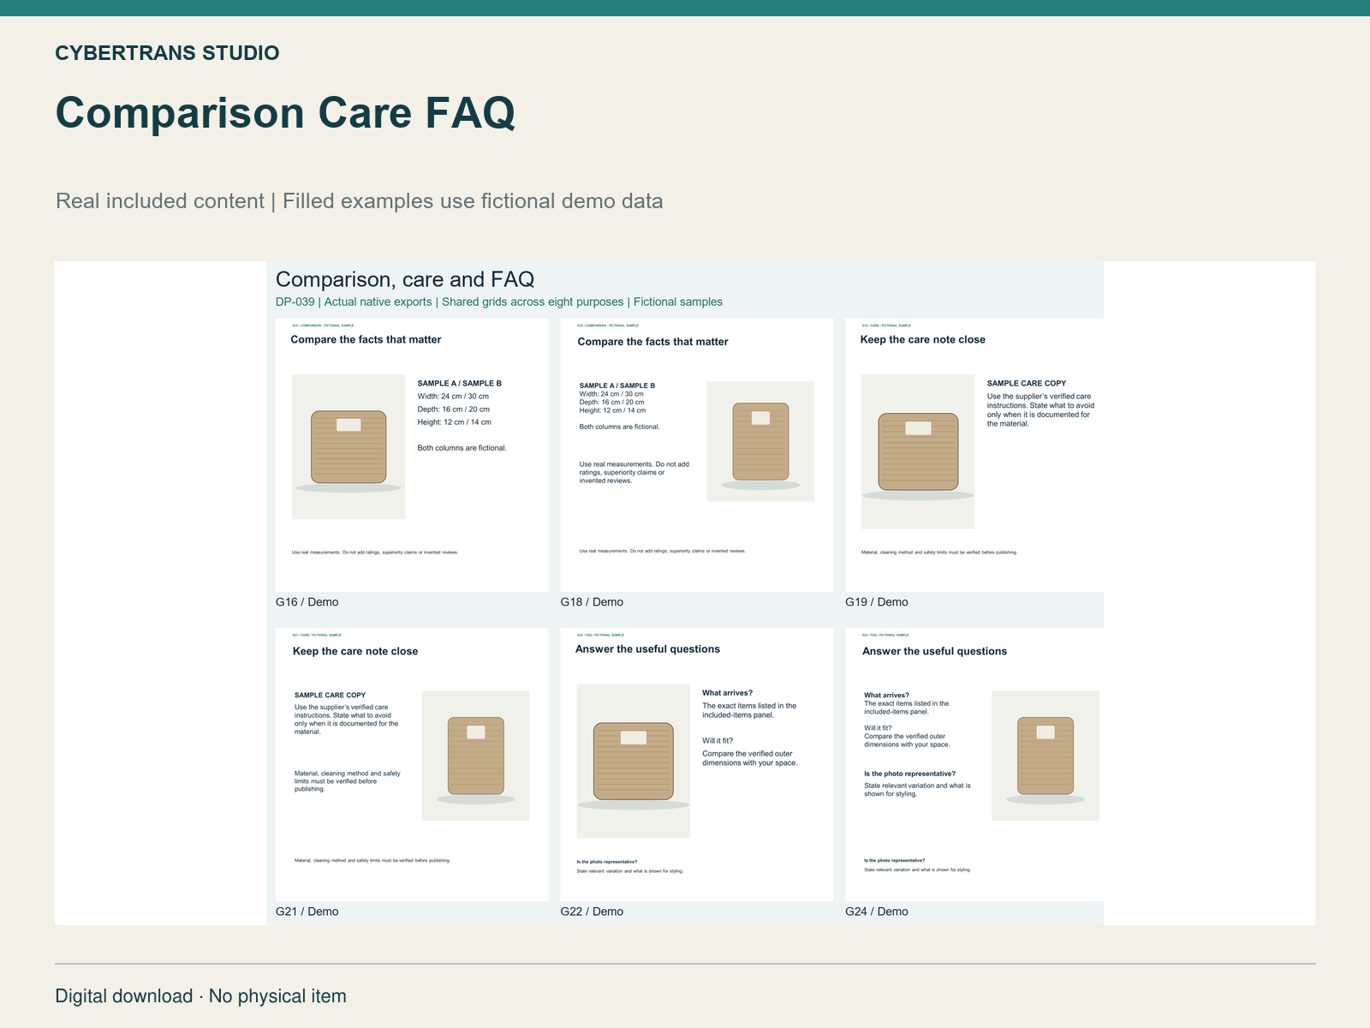The height and width of the screenshot is (1028, 1370).
Task: Click the "G24 / Demo" caption
Action: 877,911
